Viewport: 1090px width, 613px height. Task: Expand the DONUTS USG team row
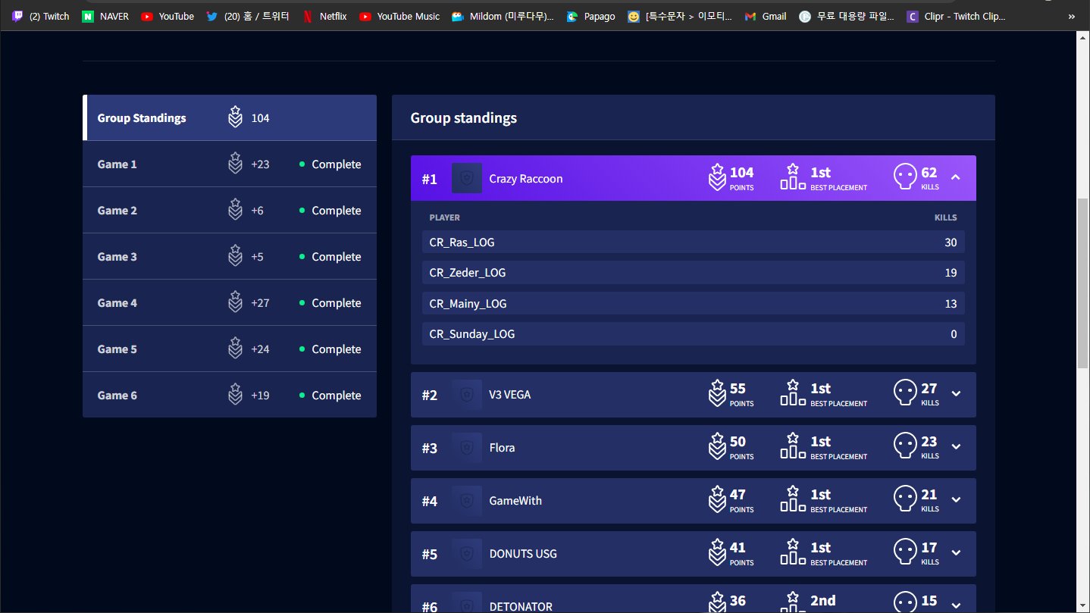tap(956, 552)
